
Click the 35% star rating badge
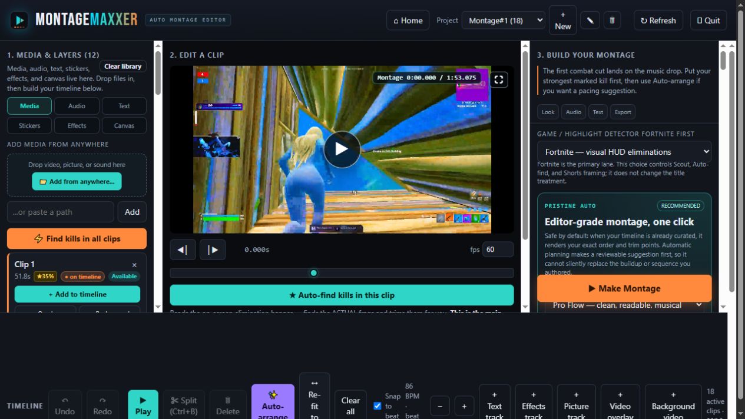tap(45, 277)
